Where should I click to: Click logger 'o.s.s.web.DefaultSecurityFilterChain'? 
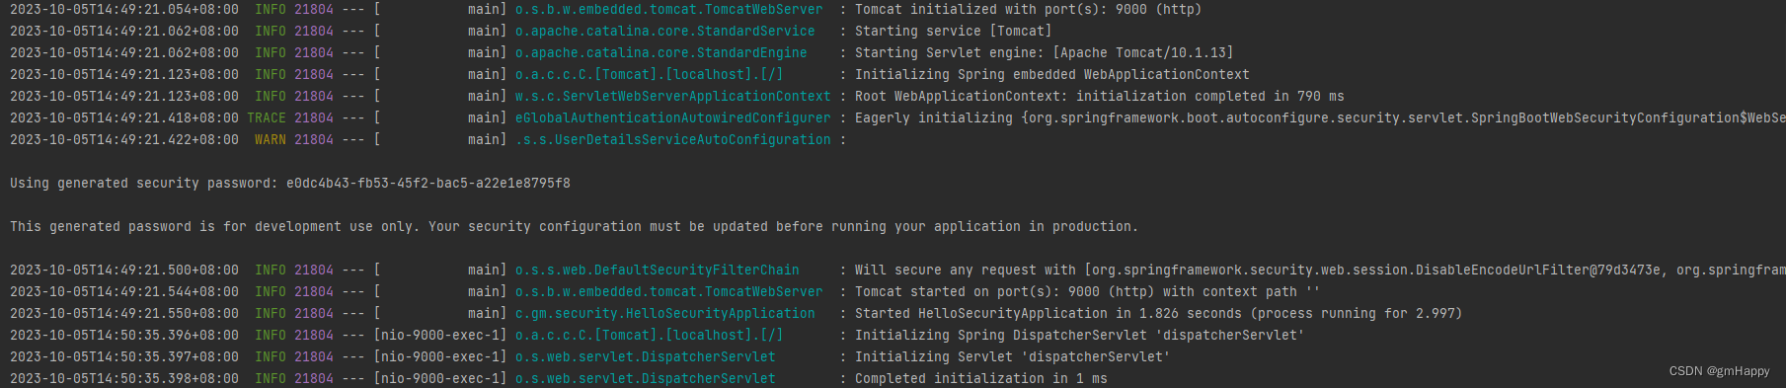pyautogui.click(x=658, y=271)
